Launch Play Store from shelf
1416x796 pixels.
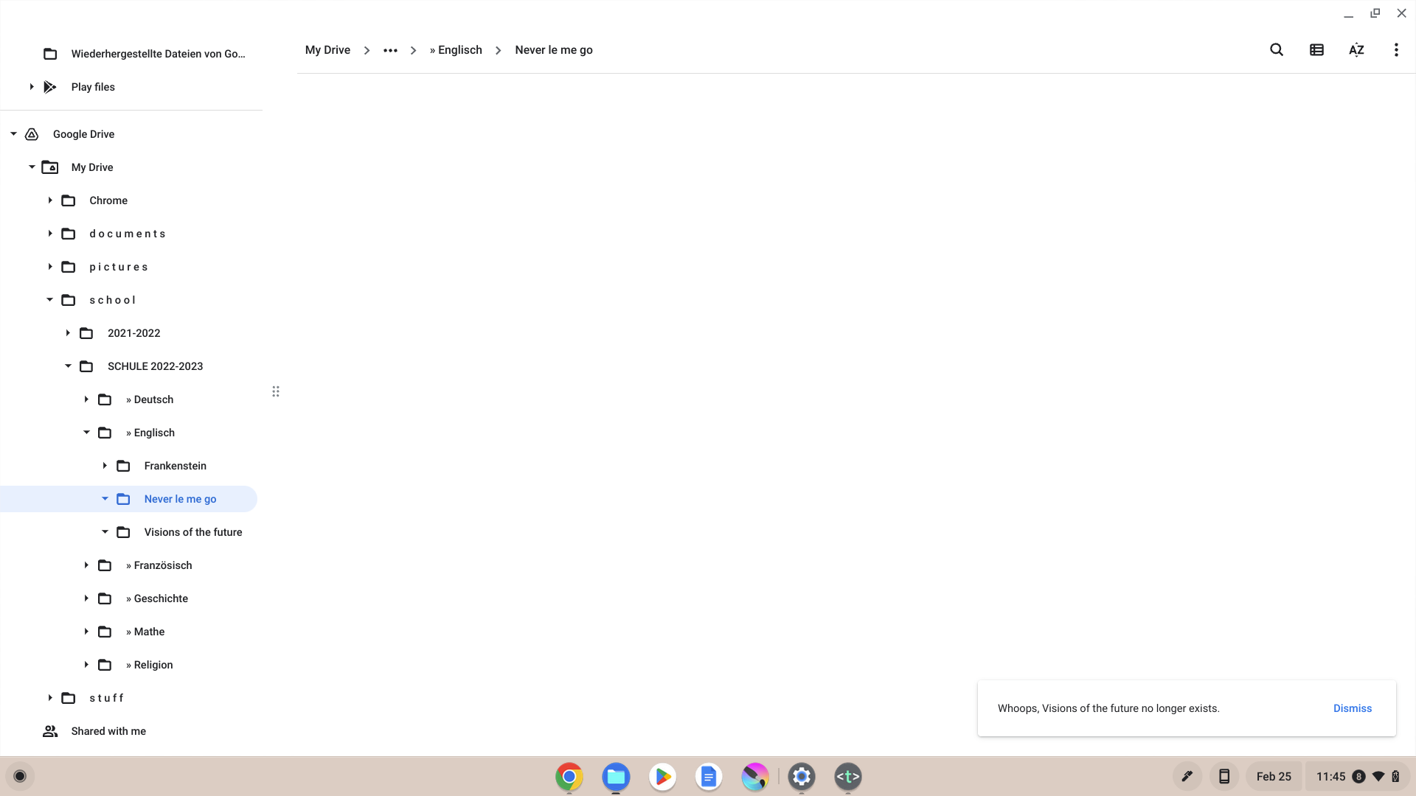662,776
